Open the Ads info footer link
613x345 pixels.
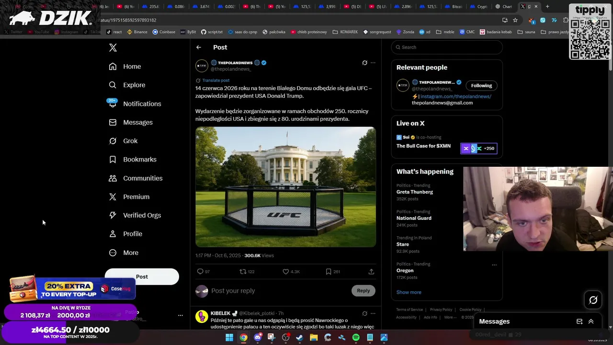(x=431, y=317)
